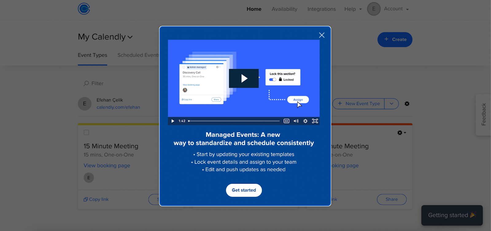This screenshot has width=491, height=231.
Task: Click the video progress bar
Action: point(234,121)
